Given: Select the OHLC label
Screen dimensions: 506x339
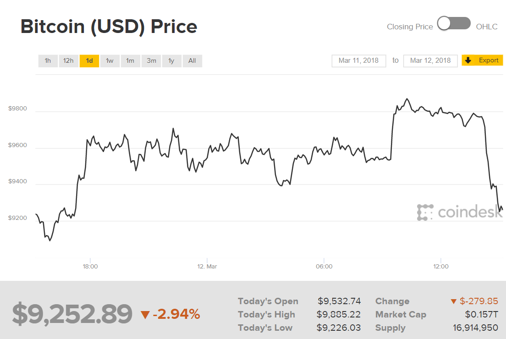Looking at the screenshot, I should coord(486,27).
